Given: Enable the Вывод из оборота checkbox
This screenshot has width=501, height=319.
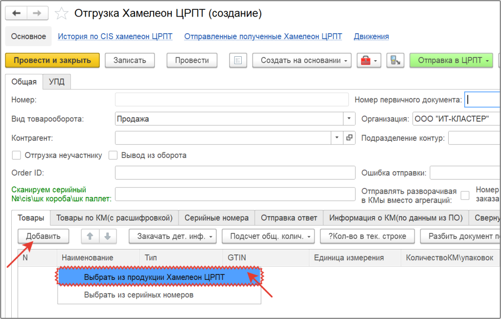Looking at the screenshot, I should click(x=113, y=156).
